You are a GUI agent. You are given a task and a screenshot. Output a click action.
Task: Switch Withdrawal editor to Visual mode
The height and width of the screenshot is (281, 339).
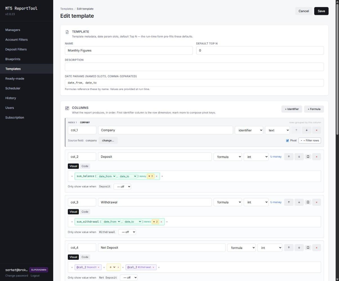click(73, 212)
